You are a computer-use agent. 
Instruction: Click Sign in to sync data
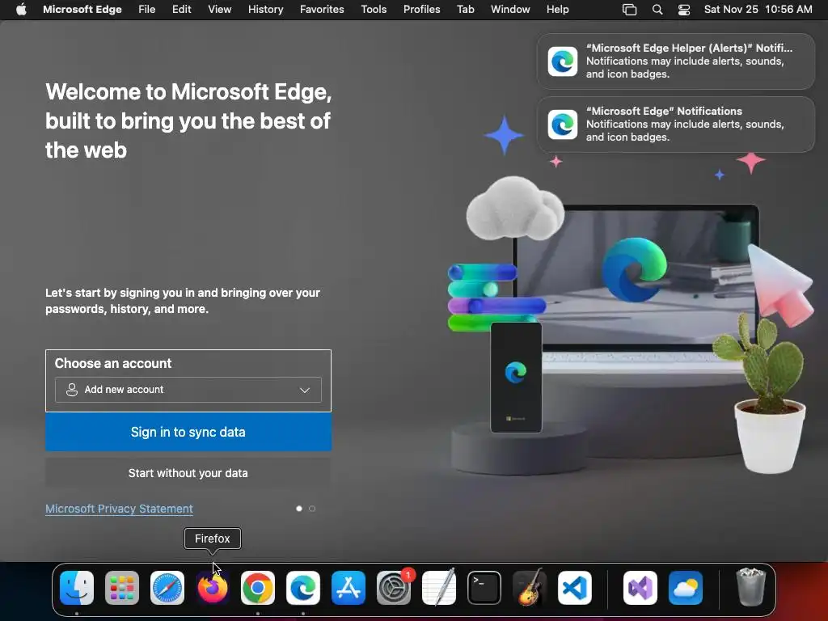188,432
